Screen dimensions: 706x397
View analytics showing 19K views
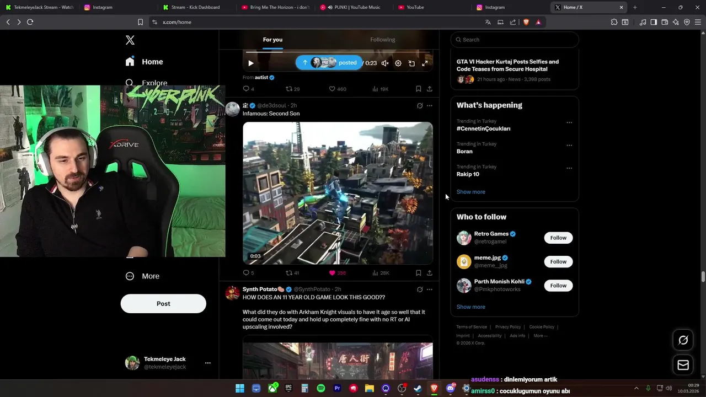point(381,89)
